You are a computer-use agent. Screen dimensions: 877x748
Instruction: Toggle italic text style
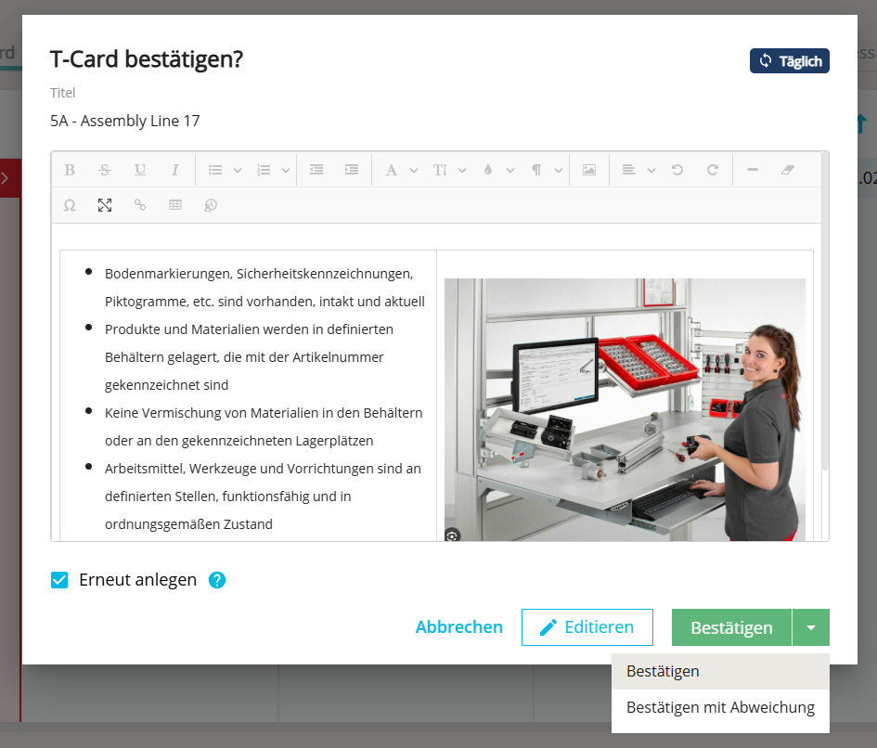point(174,170)
